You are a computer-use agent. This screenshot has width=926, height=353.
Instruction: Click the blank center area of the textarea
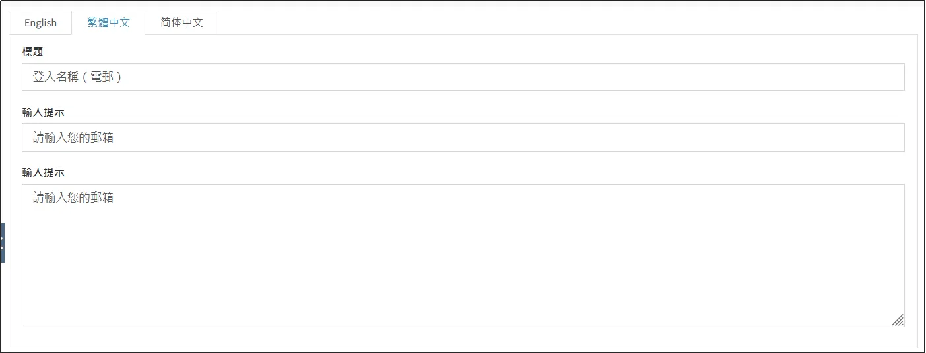tap(463, 264)
